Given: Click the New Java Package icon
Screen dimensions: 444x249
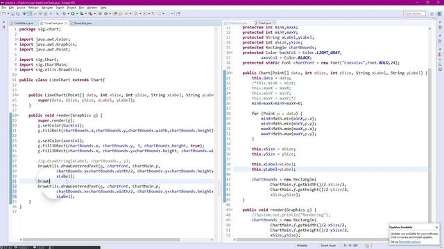Looking at the screenshot, I should tap(100, 14).
